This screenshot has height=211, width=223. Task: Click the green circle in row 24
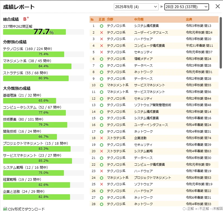click(102, 178)
